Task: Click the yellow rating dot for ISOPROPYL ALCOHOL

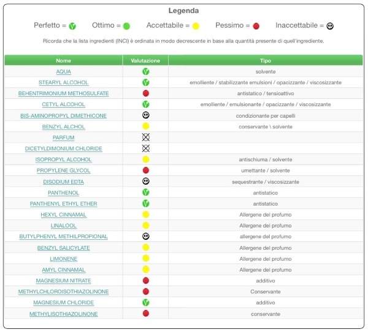Action: [x=146, y=160]
